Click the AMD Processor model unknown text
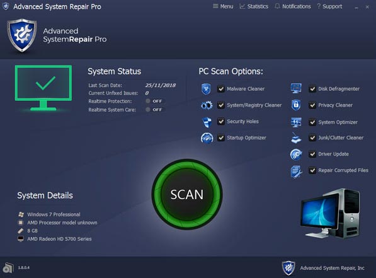Screen dimensions: 376x278 click(62, 223)
